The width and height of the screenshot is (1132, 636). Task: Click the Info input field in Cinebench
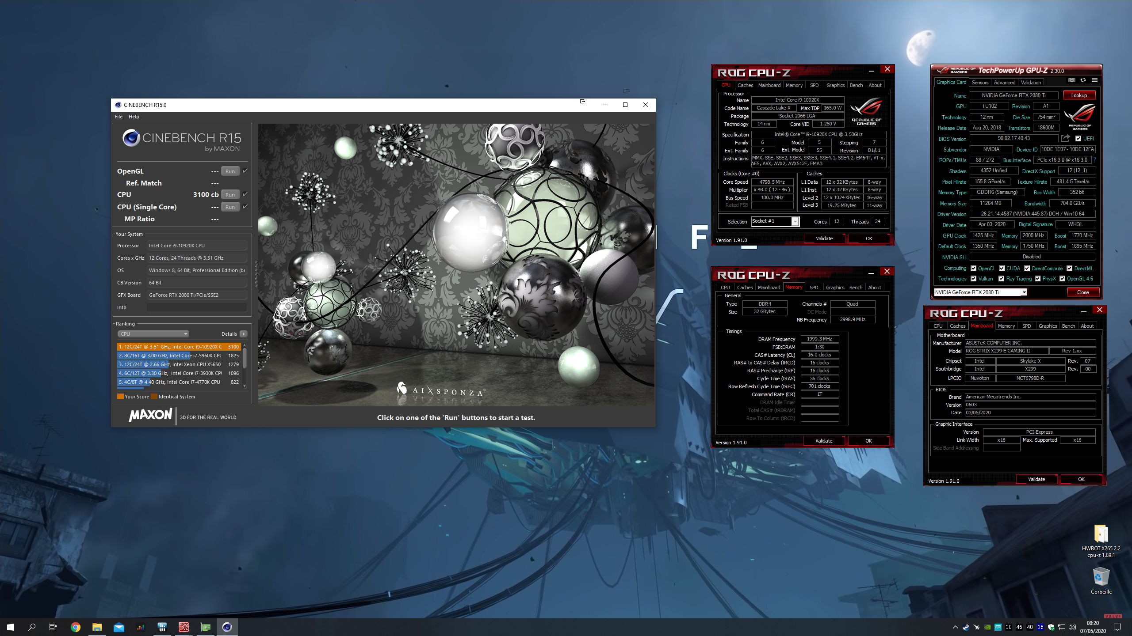(197, 307)
